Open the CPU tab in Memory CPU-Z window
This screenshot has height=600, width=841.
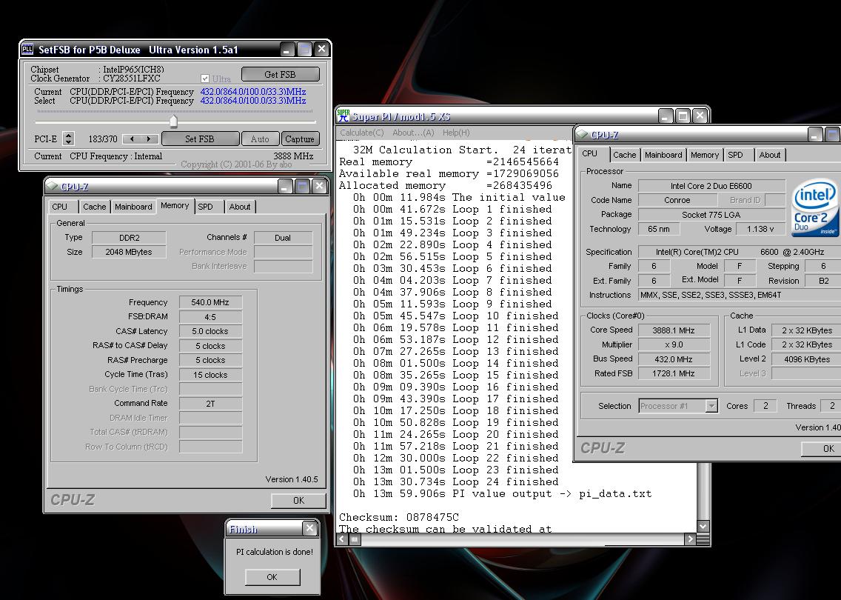pos(59,207)
